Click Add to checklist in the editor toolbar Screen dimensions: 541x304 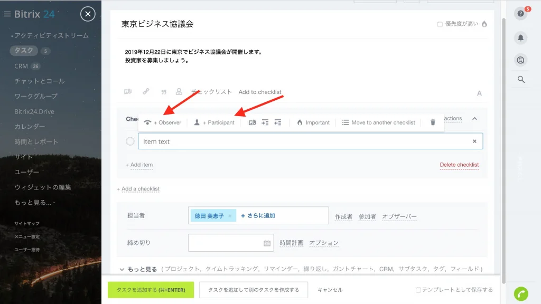tap(260, 92)
